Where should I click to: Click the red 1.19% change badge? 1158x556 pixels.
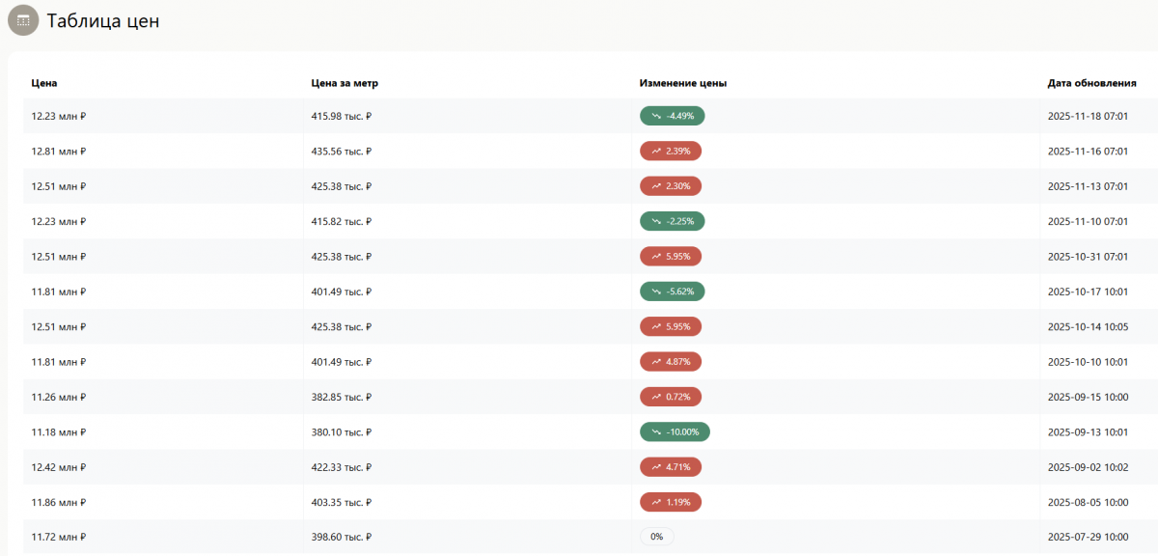pos(671,502)
